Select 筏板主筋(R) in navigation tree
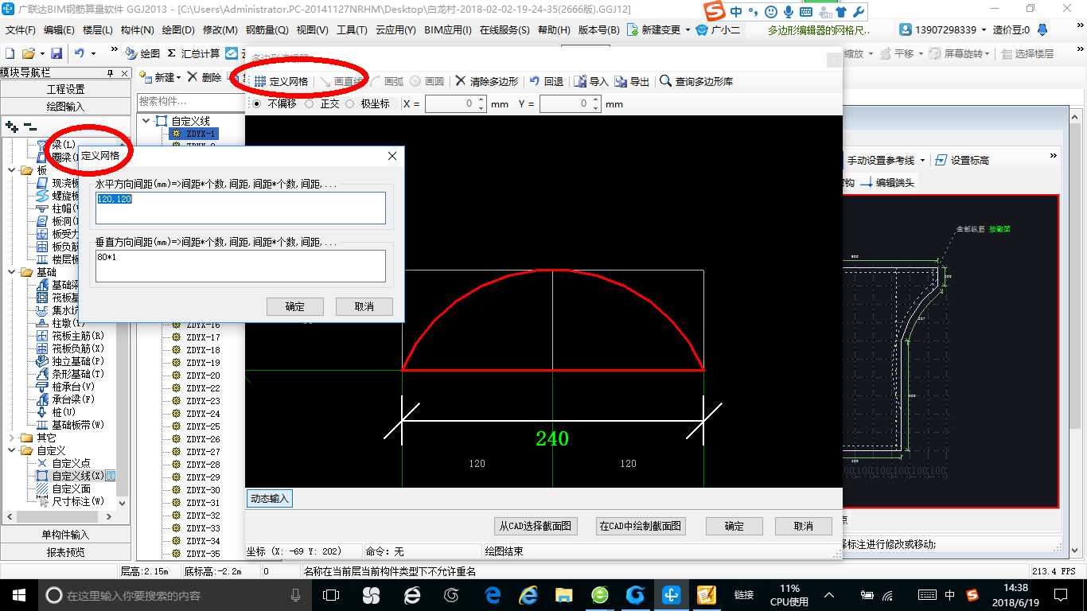The image size is (1087, 611). [78, 336]
